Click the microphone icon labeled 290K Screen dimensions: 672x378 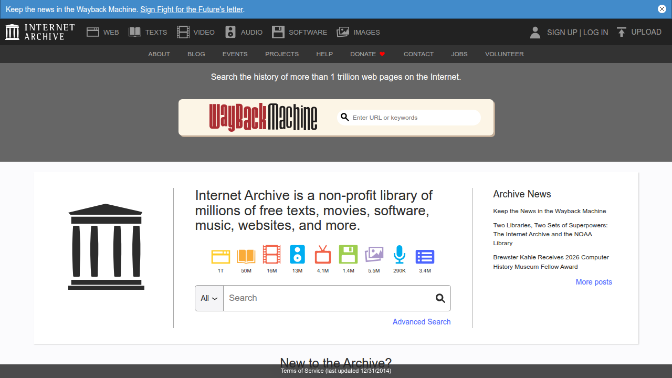[400, 255]
